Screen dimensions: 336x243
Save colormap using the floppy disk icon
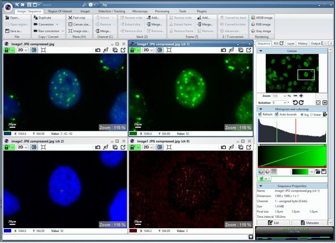coord(324,172)
